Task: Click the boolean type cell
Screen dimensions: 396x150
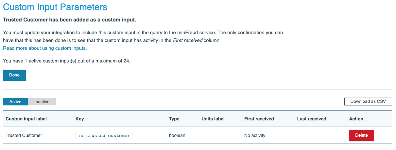Action: [x=177, y=135]
